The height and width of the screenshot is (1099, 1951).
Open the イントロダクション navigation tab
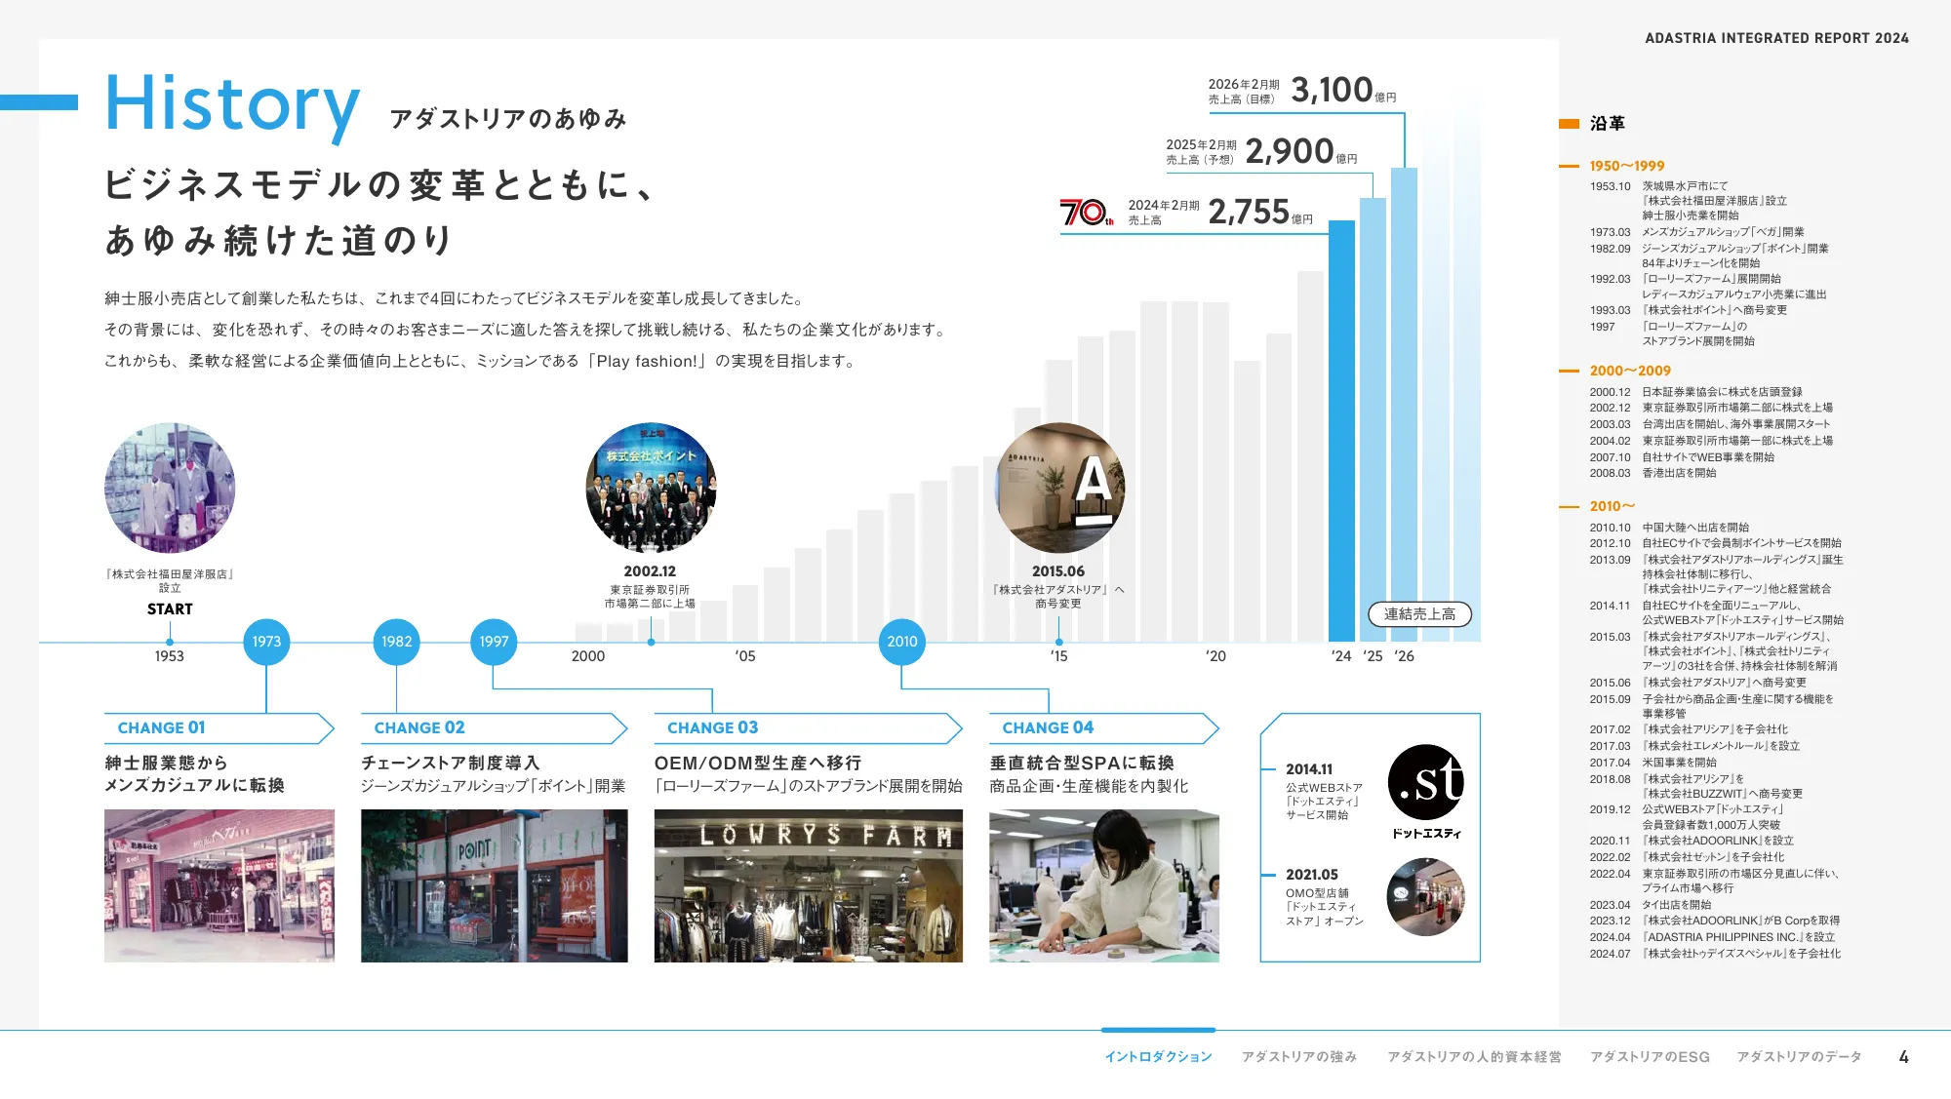coord(1158,1057)
